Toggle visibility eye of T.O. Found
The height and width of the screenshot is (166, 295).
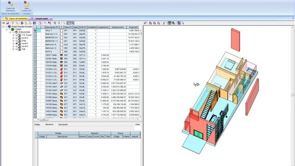tap(17, 35)
